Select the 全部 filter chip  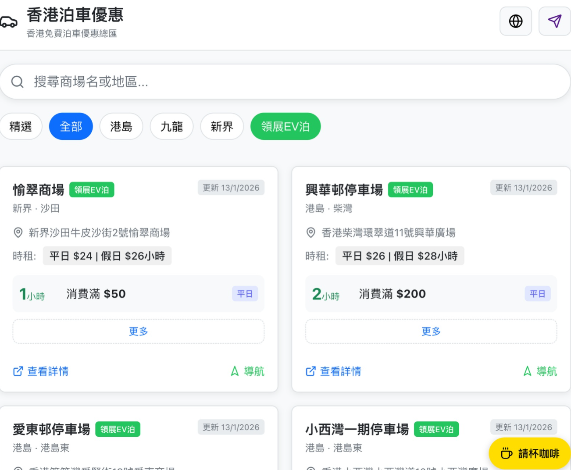[x=71, y=127]
